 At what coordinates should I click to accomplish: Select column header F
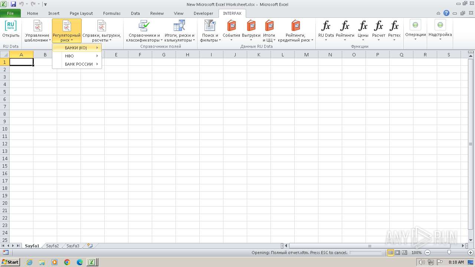(x=140, y=55)
